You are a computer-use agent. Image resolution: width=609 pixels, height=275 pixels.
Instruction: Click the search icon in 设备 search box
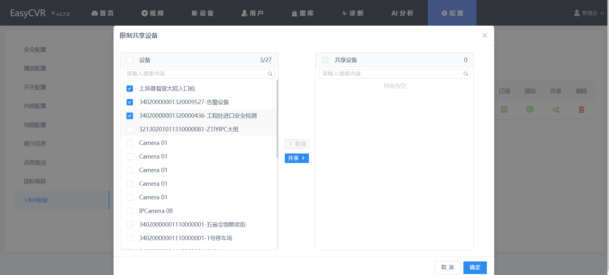pos(270,74)
